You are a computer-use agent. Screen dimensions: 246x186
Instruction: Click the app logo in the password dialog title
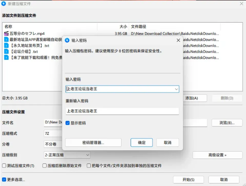coord(67,40)
